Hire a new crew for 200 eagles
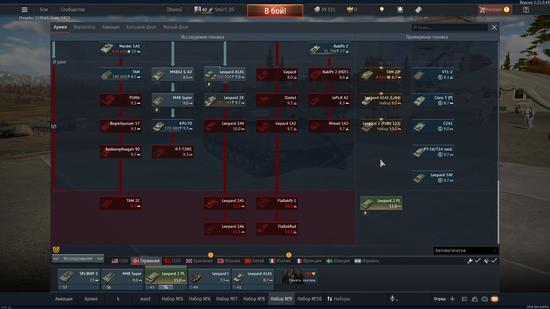This screenshot has width=550, height=309. (296, 277)
